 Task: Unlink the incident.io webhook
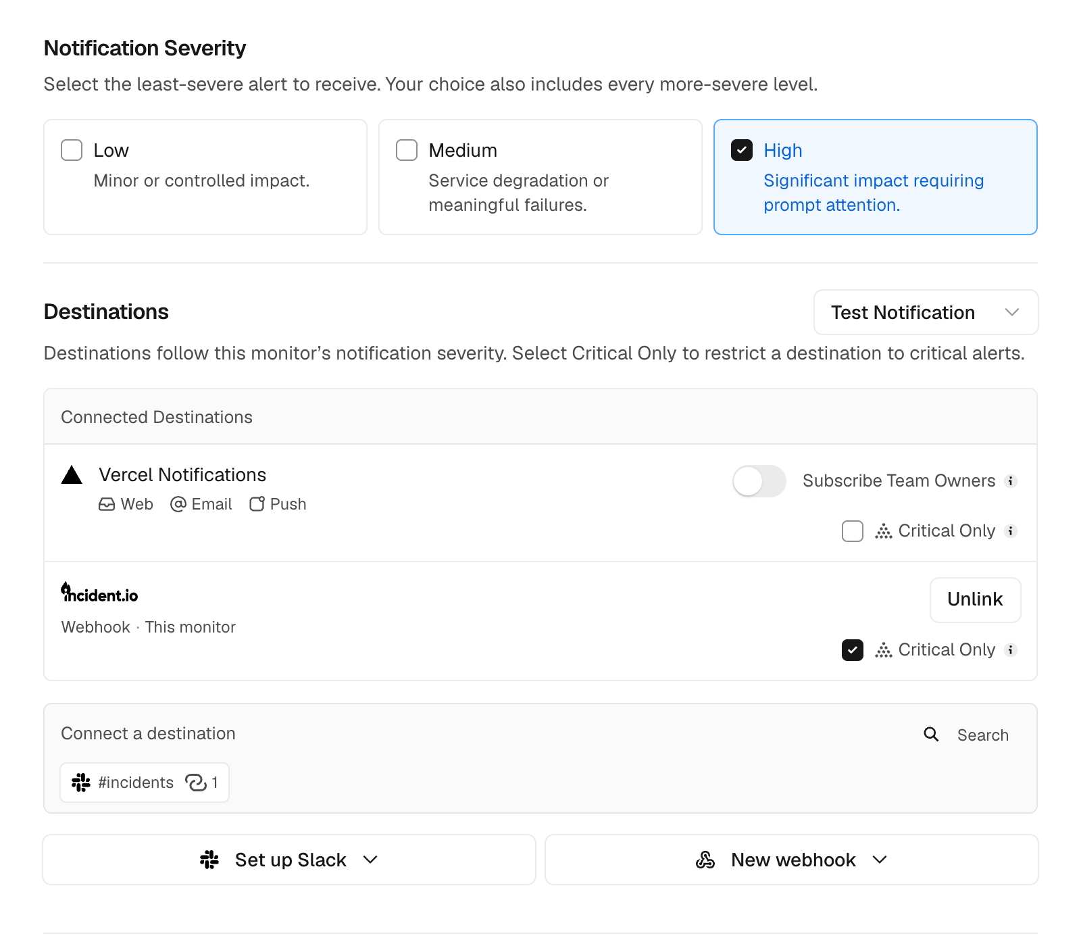(975, 599)
